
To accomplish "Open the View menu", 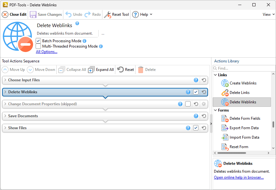I will click(268, 14).
